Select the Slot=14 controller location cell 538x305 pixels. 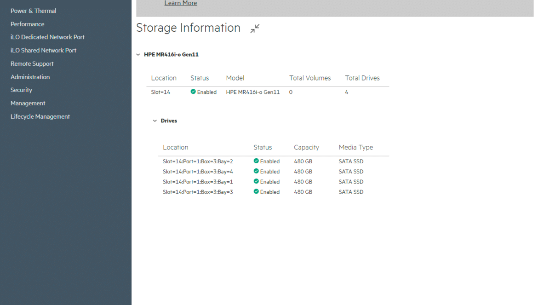pos(160,92)
